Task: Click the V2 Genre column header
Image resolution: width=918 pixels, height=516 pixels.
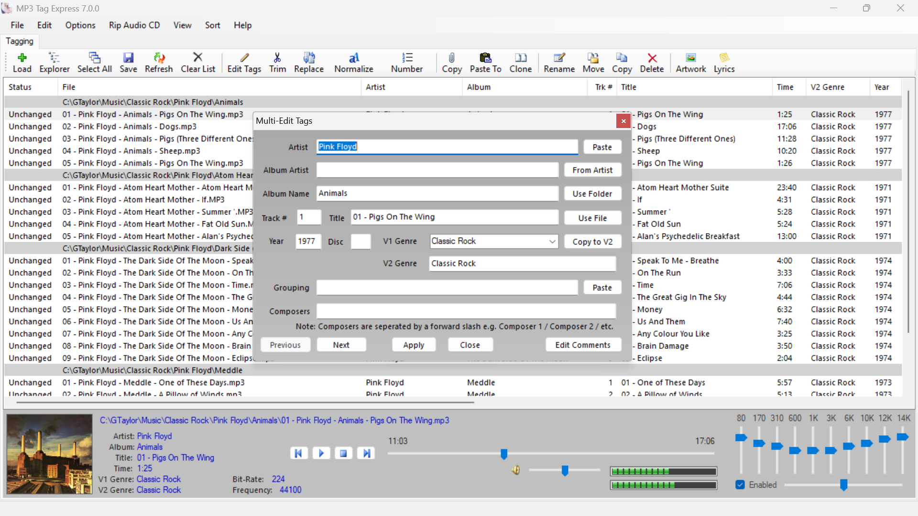Action: (837, 87)
